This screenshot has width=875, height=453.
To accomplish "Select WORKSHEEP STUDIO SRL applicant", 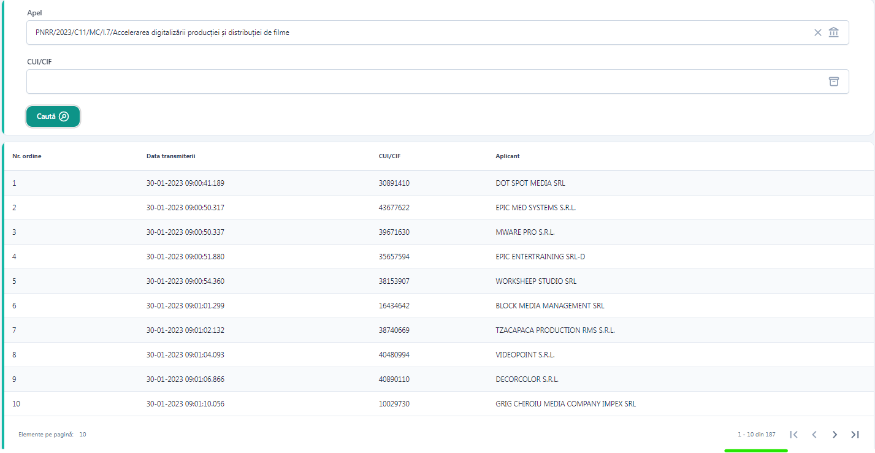I will [536, 281].
